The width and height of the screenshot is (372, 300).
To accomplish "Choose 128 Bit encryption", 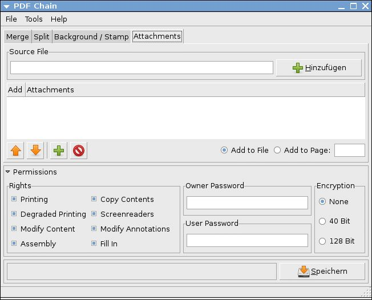I will click(322, 241).
